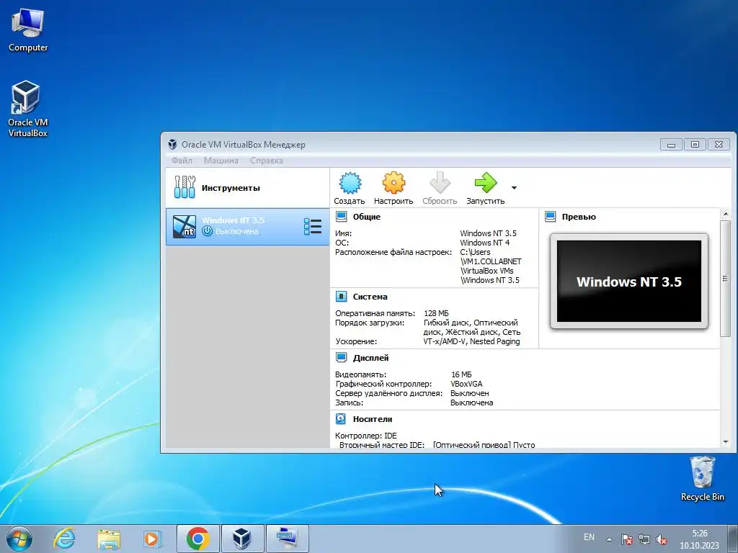Open the Носители settings heading link

(x=373, y=419)
